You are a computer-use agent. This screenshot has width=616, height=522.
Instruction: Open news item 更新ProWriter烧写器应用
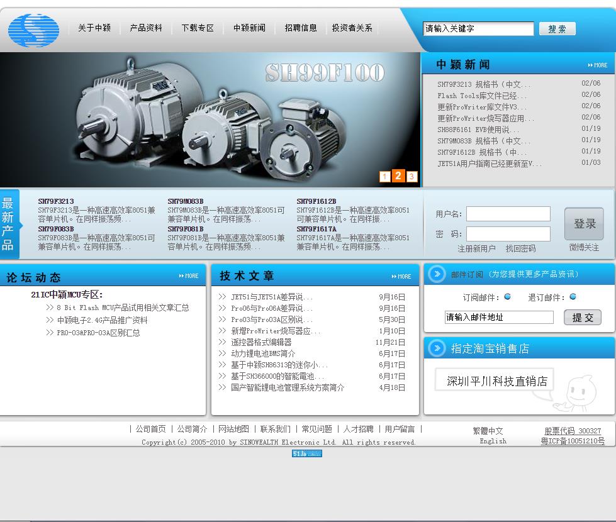[x=486, y=118]
